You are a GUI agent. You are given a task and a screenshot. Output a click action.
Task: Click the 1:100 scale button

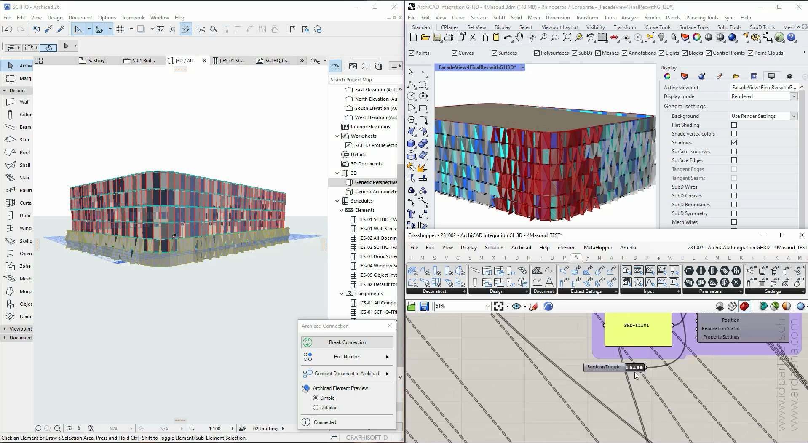[215, 429]
